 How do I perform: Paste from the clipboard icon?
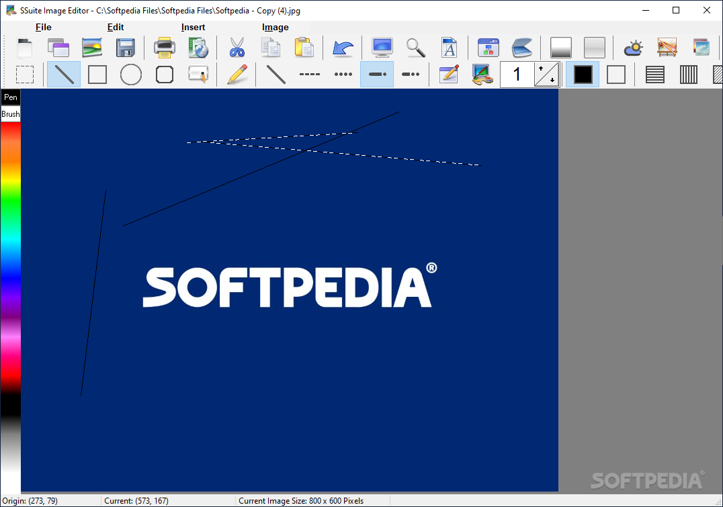[304, 48]
